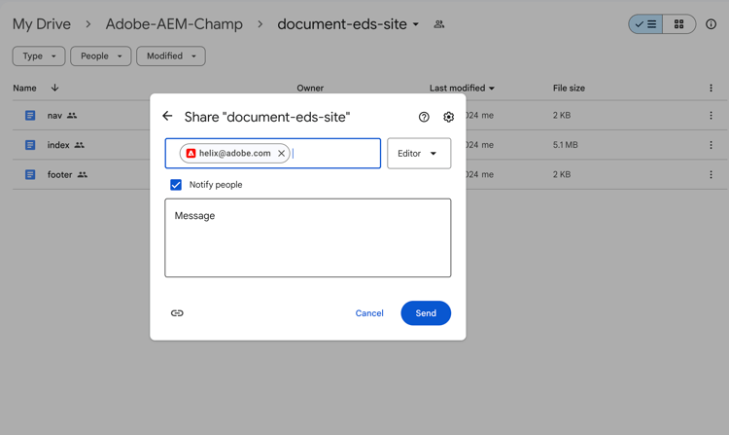Click the 2 KB size in footer row

point(562,174)
